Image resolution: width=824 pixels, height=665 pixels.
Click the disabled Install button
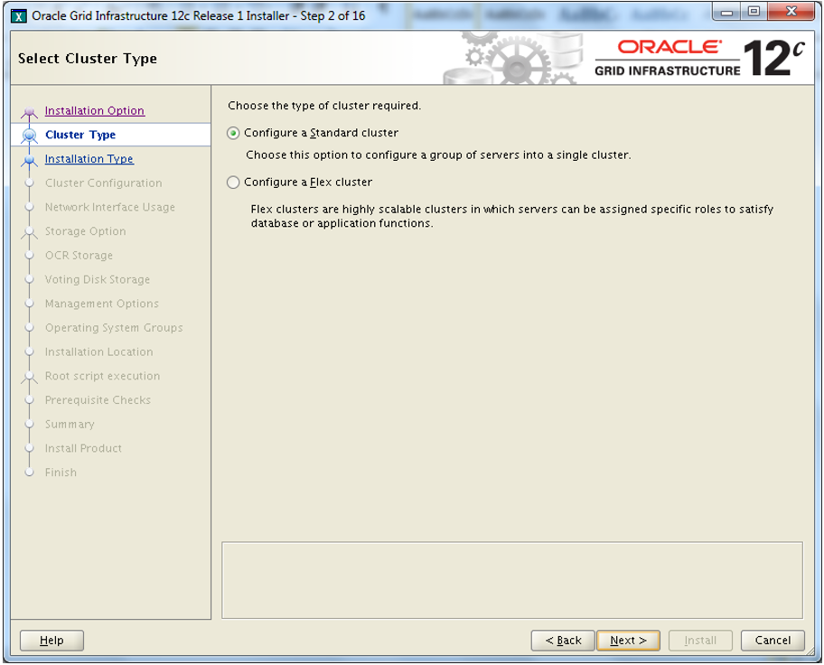[700, 641]
